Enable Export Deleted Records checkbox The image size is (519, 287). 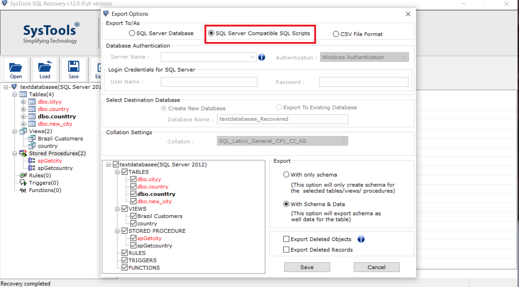click(x=286, y=250)
